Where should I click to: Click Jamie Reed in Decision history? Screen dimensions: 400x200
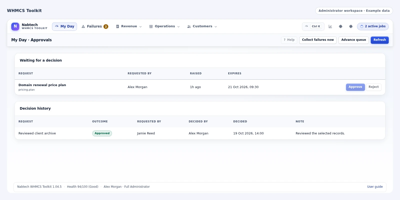pyautogui.click(x=146, y=133)
